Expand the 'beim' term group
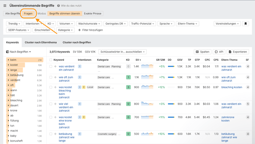The width and height of the screenshot is (255, 144). coord(8,60)
